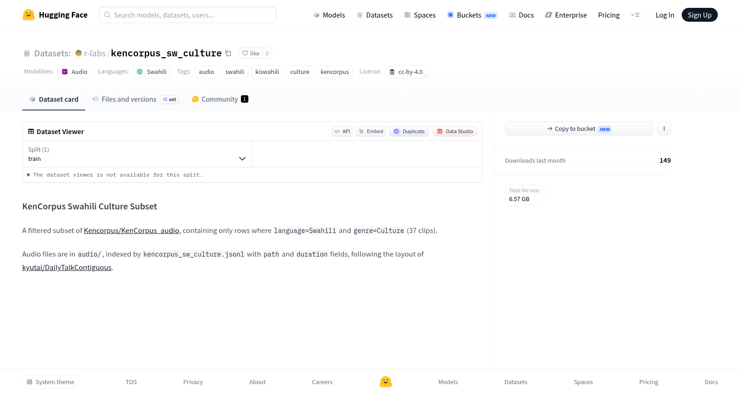Click the cc-by-4.0 license tag
This screenshot has height=398, width=740.
pos(406,72)
